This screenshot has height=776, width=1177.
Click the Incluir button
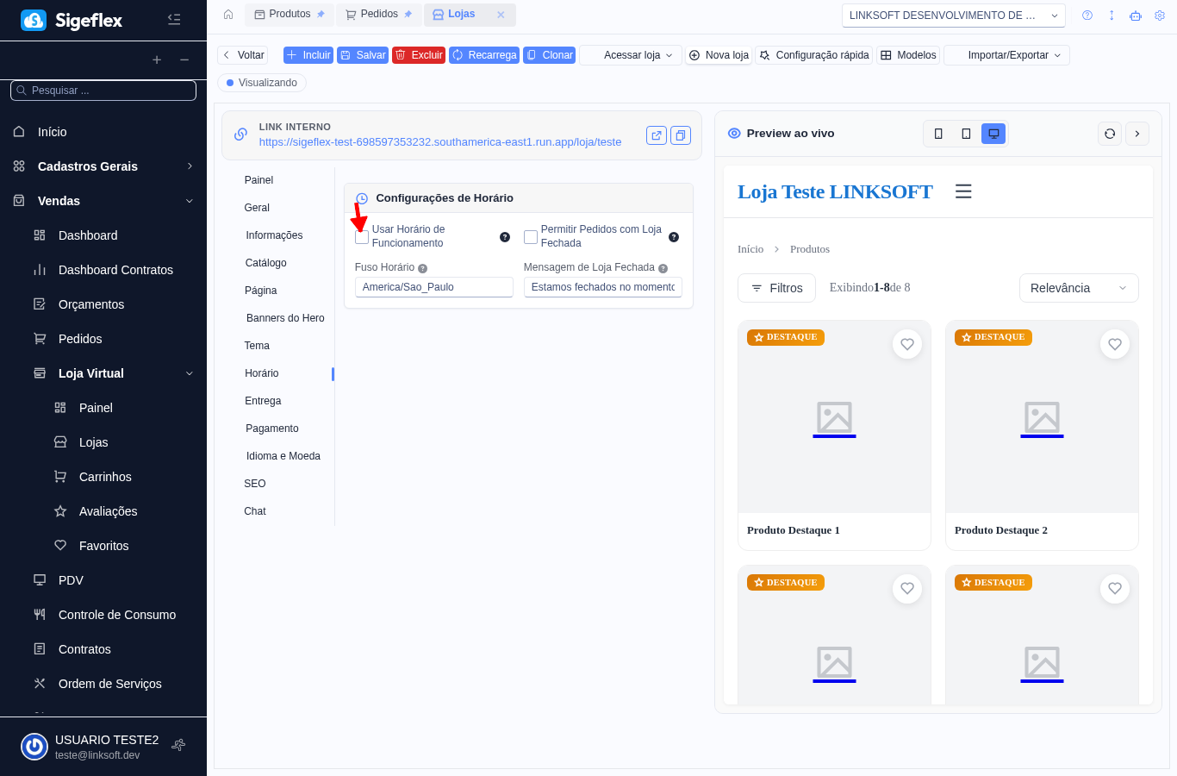[x=308, y=55]
